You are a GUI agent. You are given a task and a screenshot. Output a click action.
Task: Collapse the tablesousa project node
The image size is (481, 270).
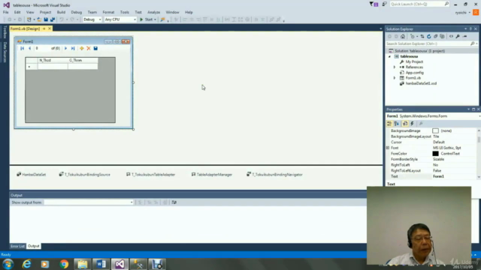pyautogui.click(x=389, y=57)
